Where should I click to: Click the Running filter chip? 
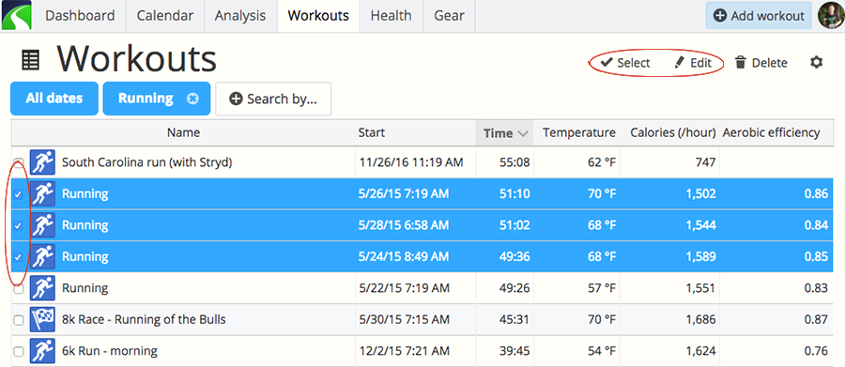pyautogui.click(x=156, y=99)
